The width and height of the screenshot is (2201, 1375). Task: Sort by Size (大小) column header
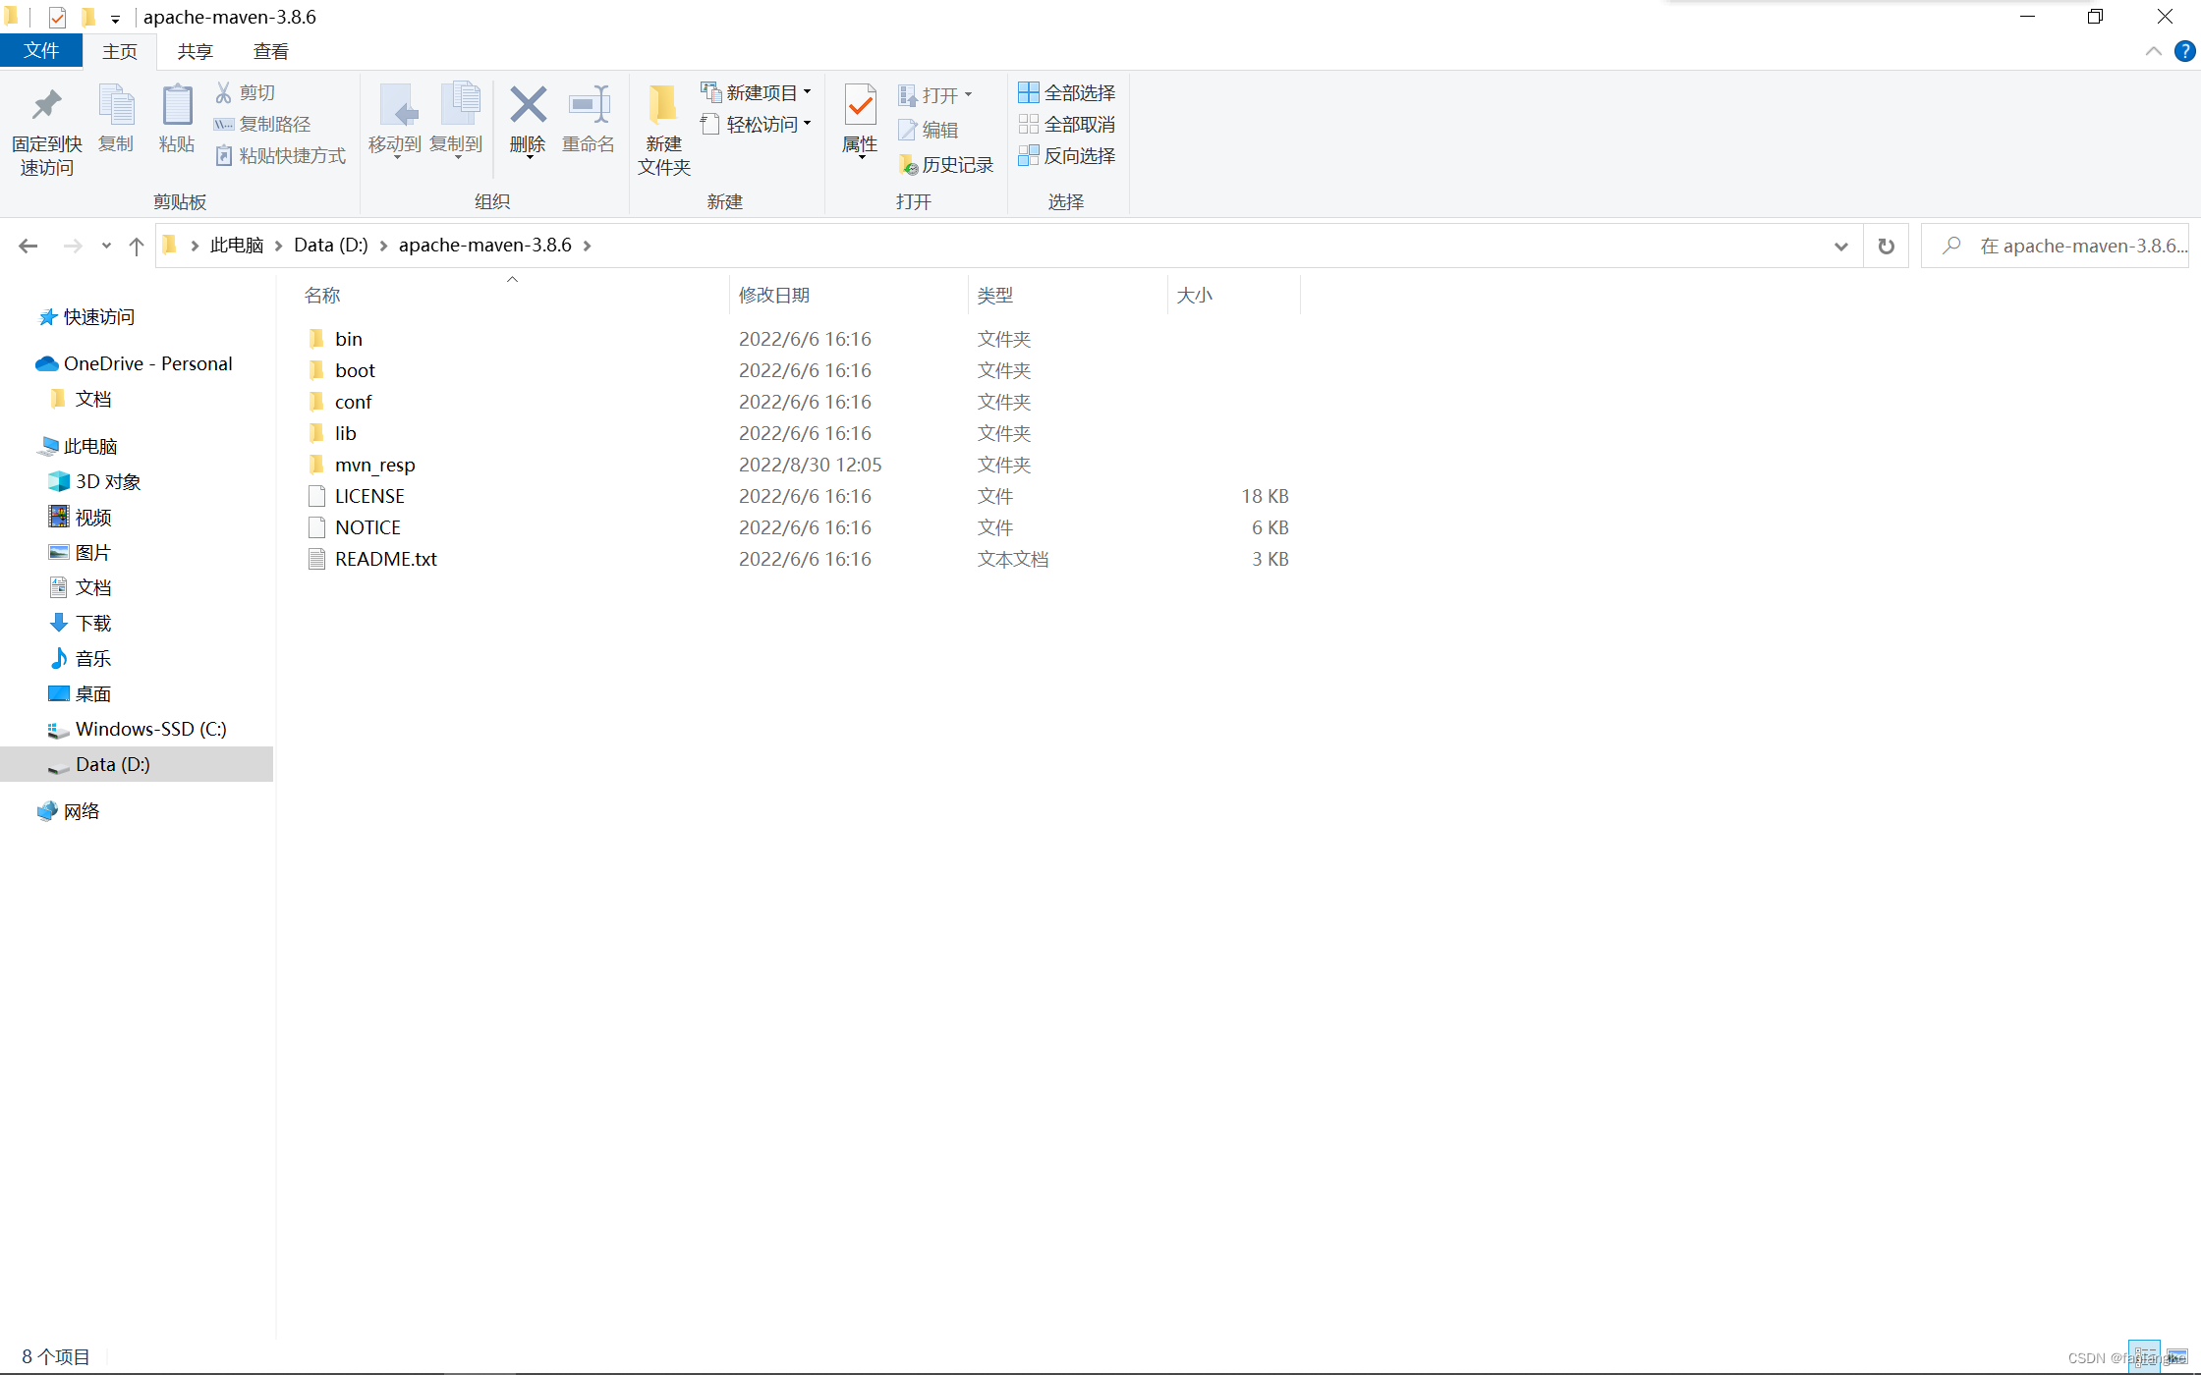1233,295
